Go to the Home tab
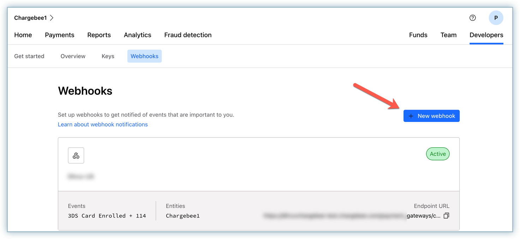 [x=23, y=35]
